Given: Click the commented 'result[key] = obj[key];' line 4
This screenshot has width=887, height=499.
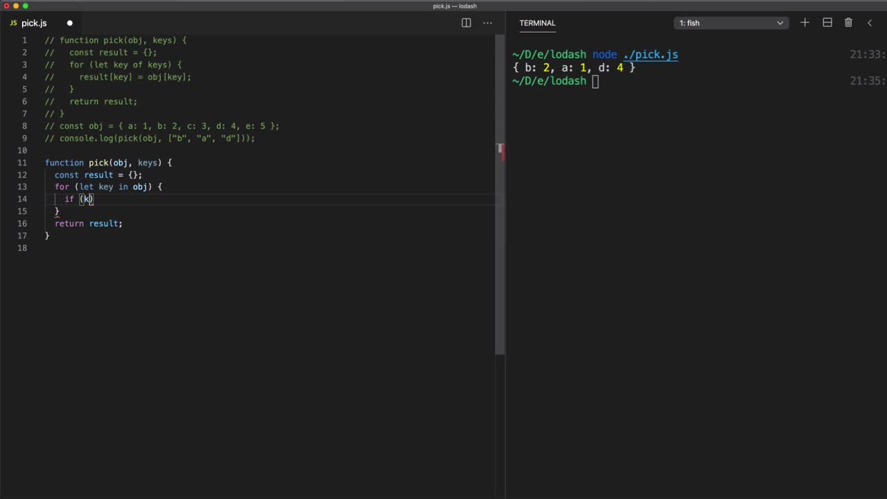Looking at the screenshot, I should 118,77.
